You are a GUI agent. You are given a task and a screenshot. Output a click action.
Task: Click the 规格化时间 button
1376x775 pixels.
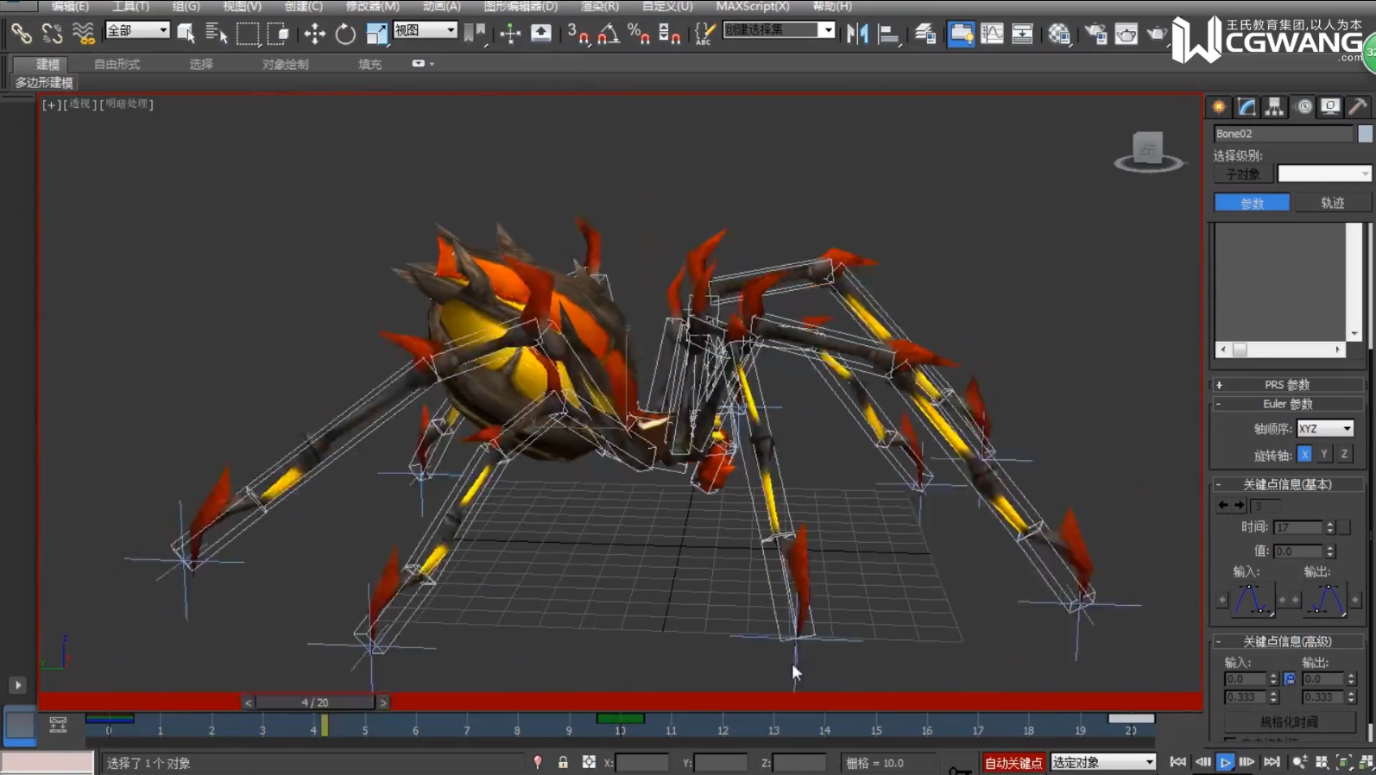(1289, 721)
